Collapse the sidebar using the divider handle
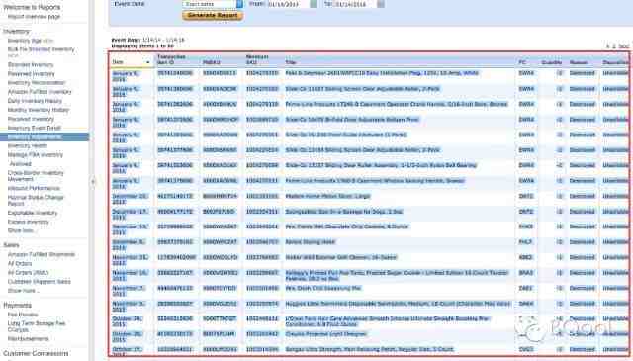633x361 pixels. pos(92,182)
